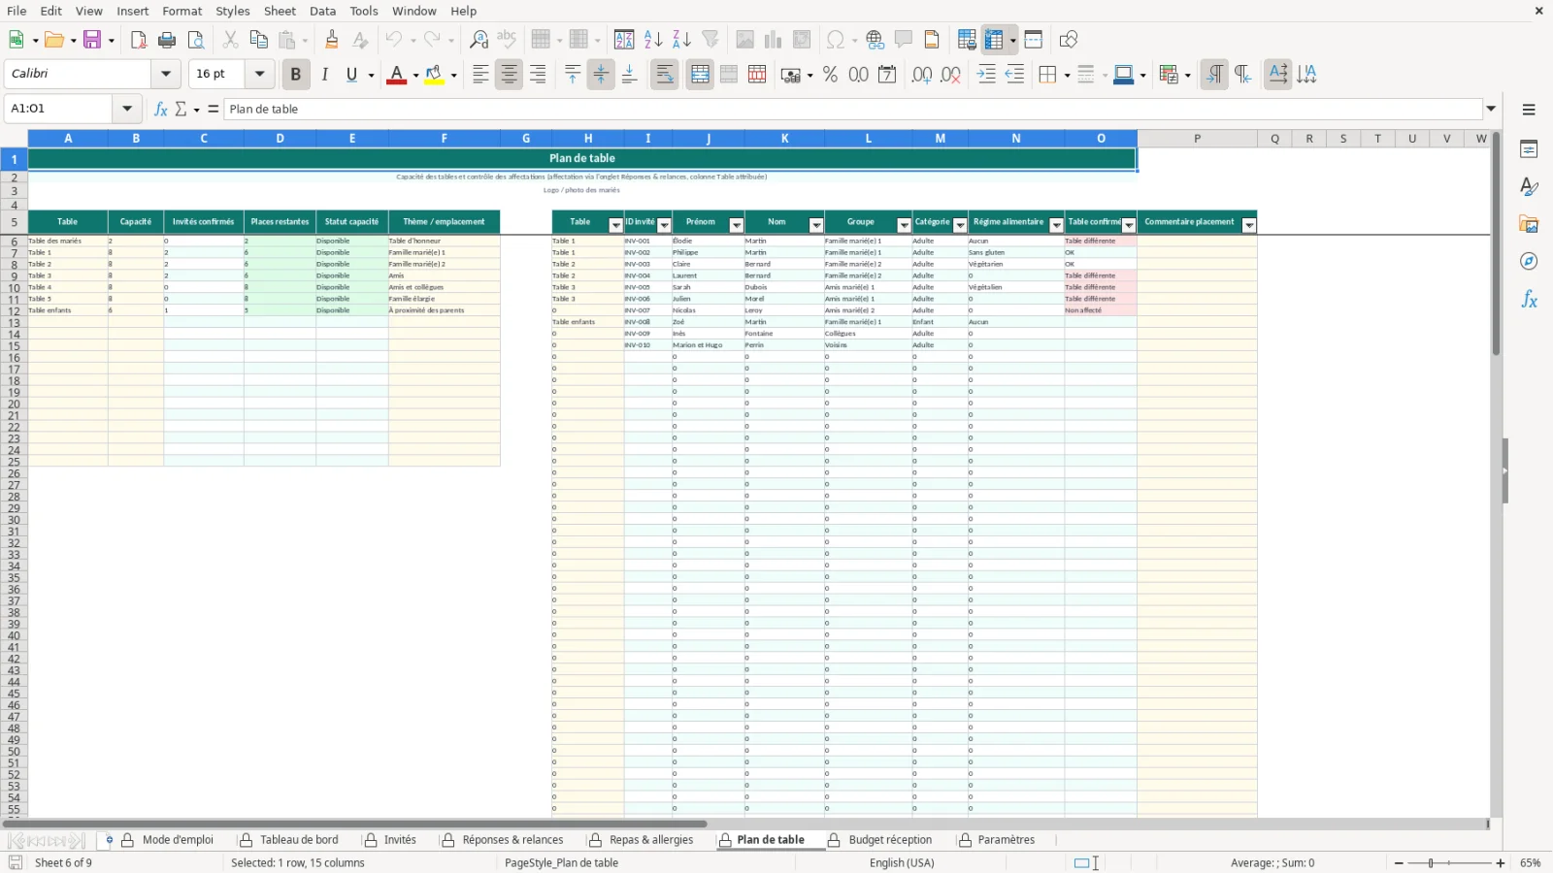The height and width of the screenshot is (873, 1553).
Task: Insert comment icon
Action: point(904,40)
